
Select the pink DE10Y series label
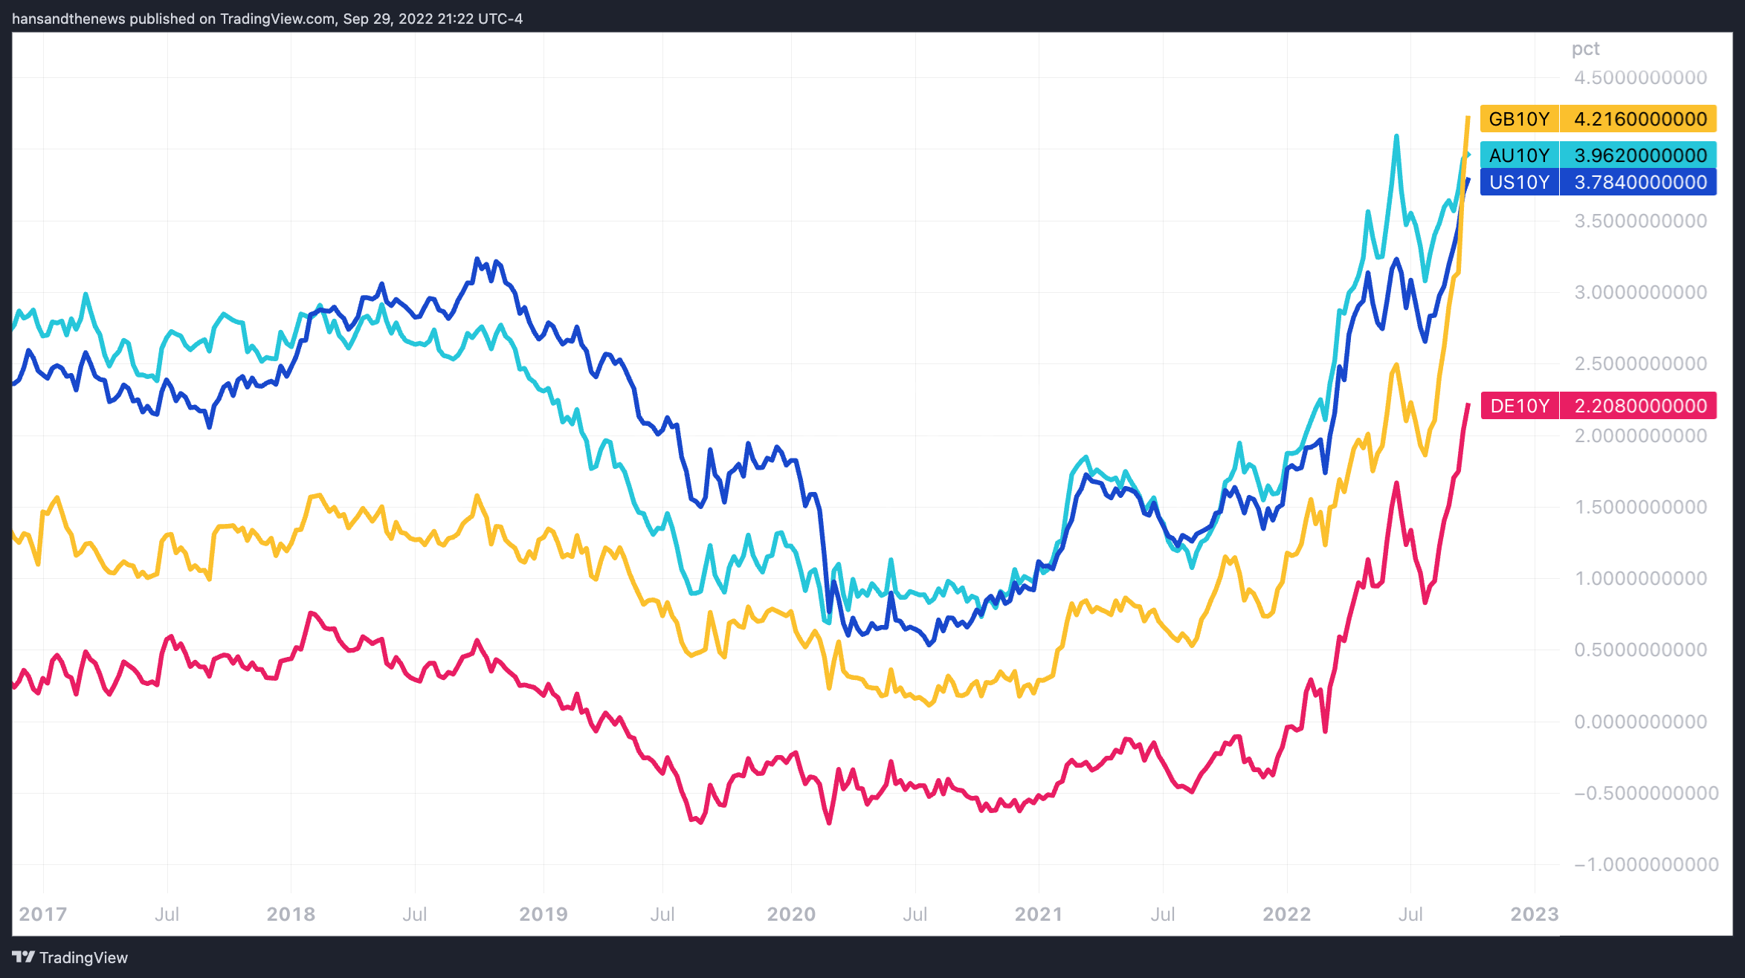(1520, 406)
